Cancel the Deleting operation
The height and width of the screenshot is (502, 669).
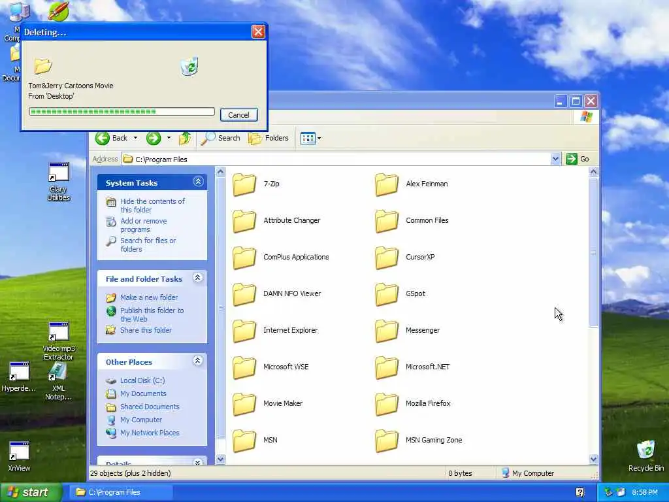pyautogui.click(x=239, y=115)
